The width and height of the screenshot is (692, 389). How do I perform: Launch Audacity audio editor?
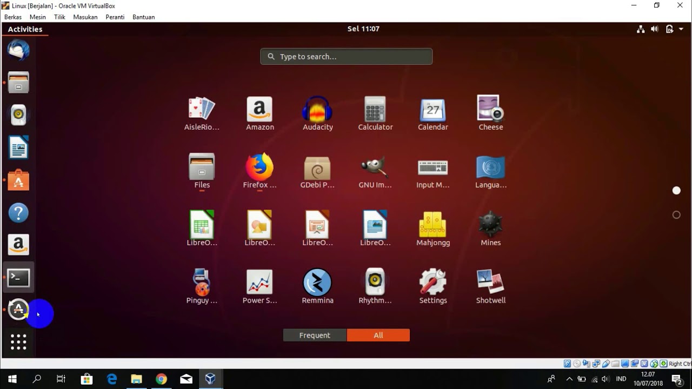317,114
